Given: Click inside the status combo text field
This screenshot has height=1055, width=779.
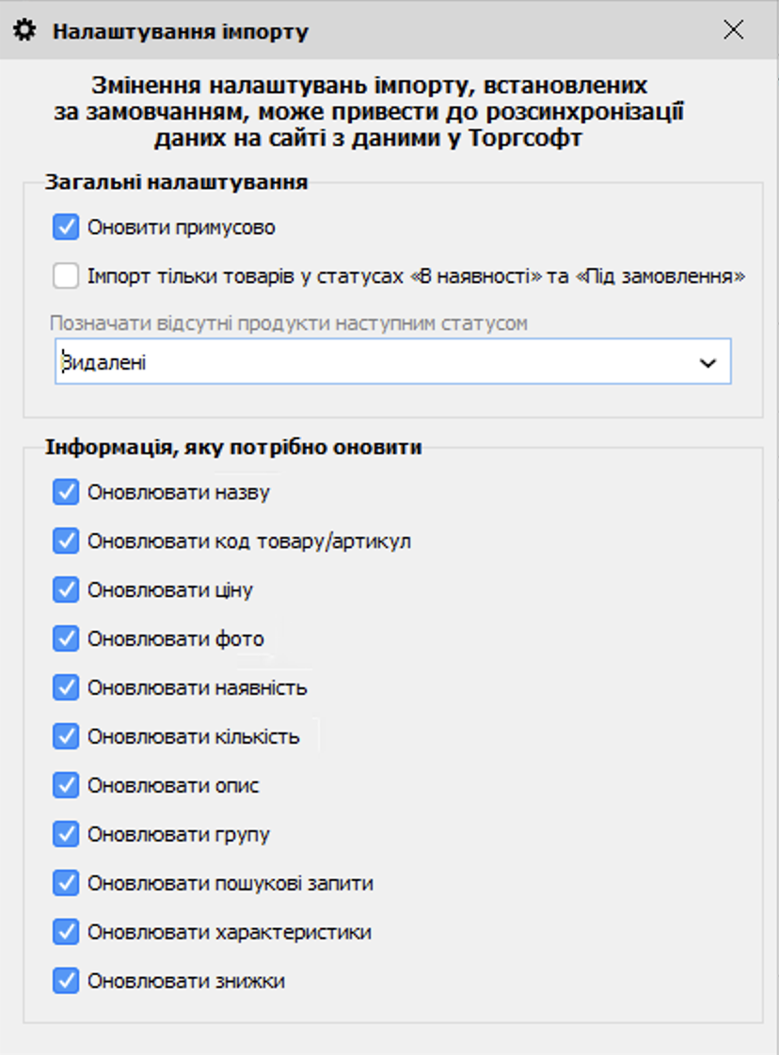Looking at the screenshot, I should tap(282, 361).
